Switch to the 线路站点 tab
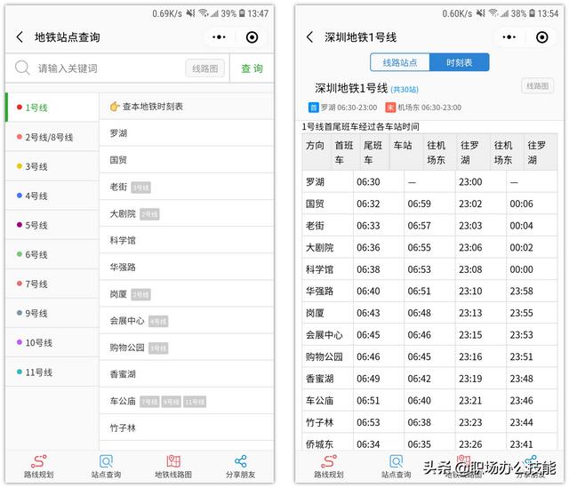The image size is (569, 488). click(400, 62)
